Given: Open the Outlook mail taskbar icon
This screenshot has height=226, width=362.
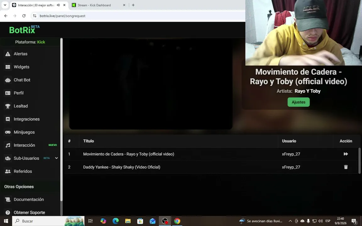Looking at the screenshot, I should point(152,221).
